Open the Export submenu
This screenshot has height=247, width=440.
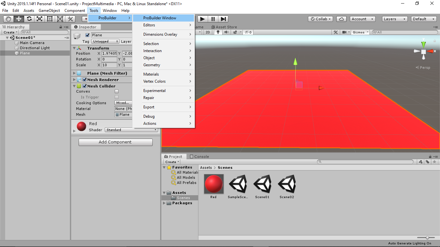coord(163,107)
